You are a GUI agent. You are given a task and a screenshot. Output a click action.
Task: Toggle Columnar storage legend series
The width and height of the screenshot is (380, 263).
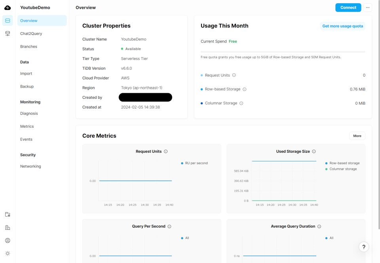pos(341,169)
